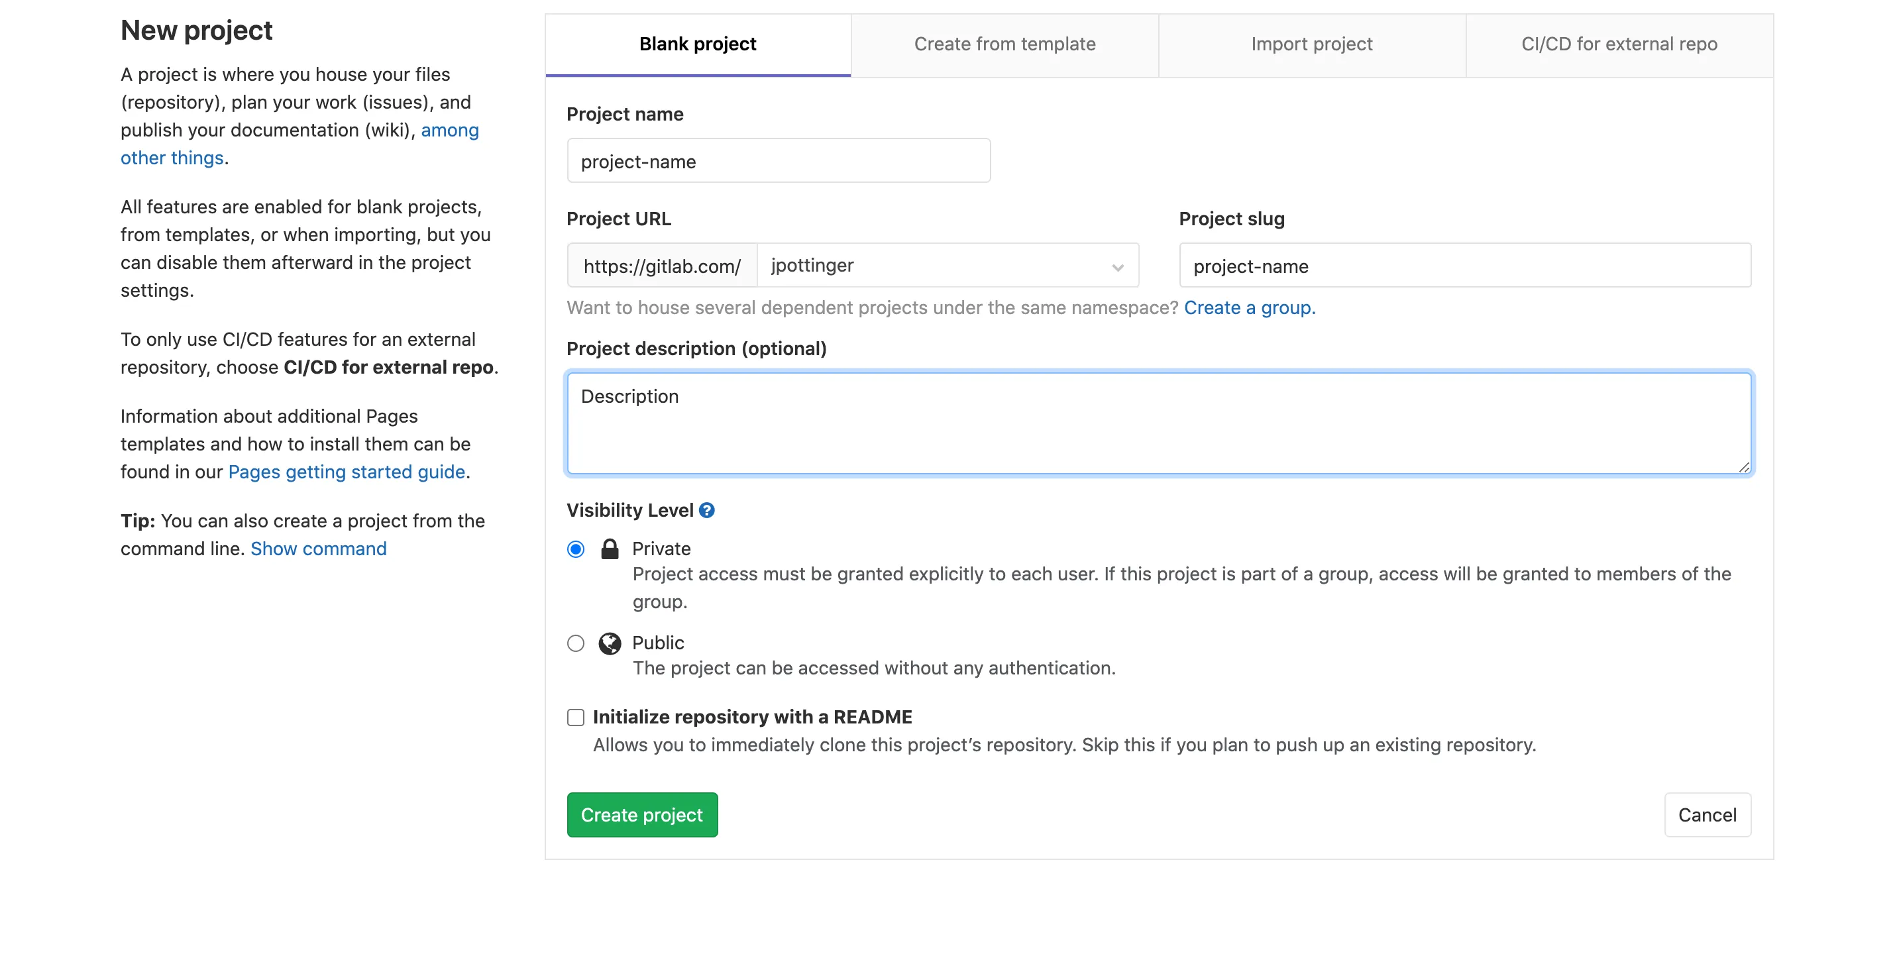Click the Initialize repository with a README label
The height and width of the screenshot is (958, 1899).
tap(753, 717)
